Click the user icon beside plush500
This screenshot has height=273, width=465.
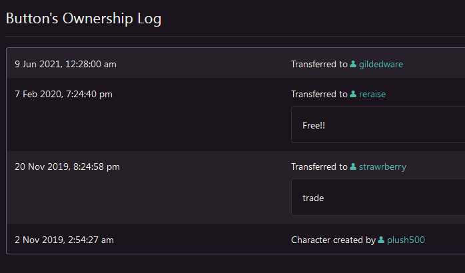pyautogui.click(x=381, y=240)
